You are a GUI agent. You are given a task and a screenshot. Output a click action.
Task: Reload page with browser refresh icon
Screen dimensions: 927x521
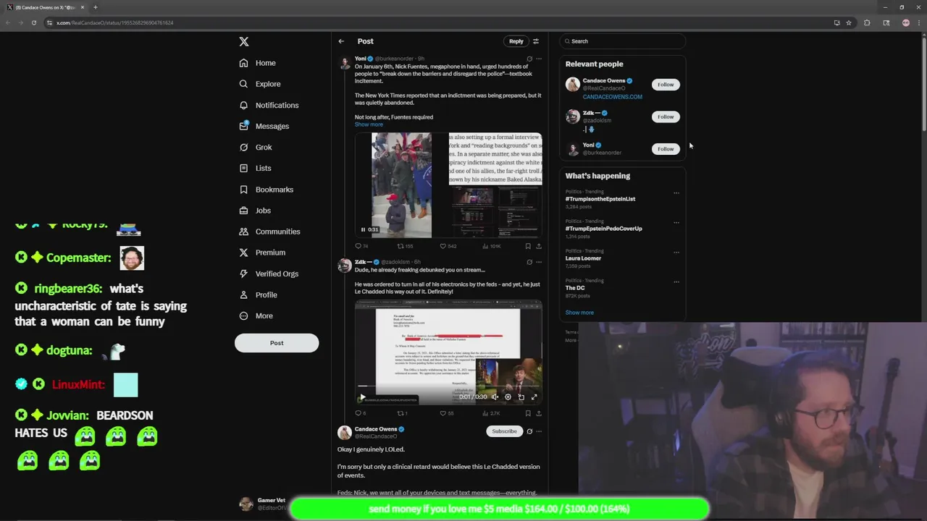pos(33,22)
